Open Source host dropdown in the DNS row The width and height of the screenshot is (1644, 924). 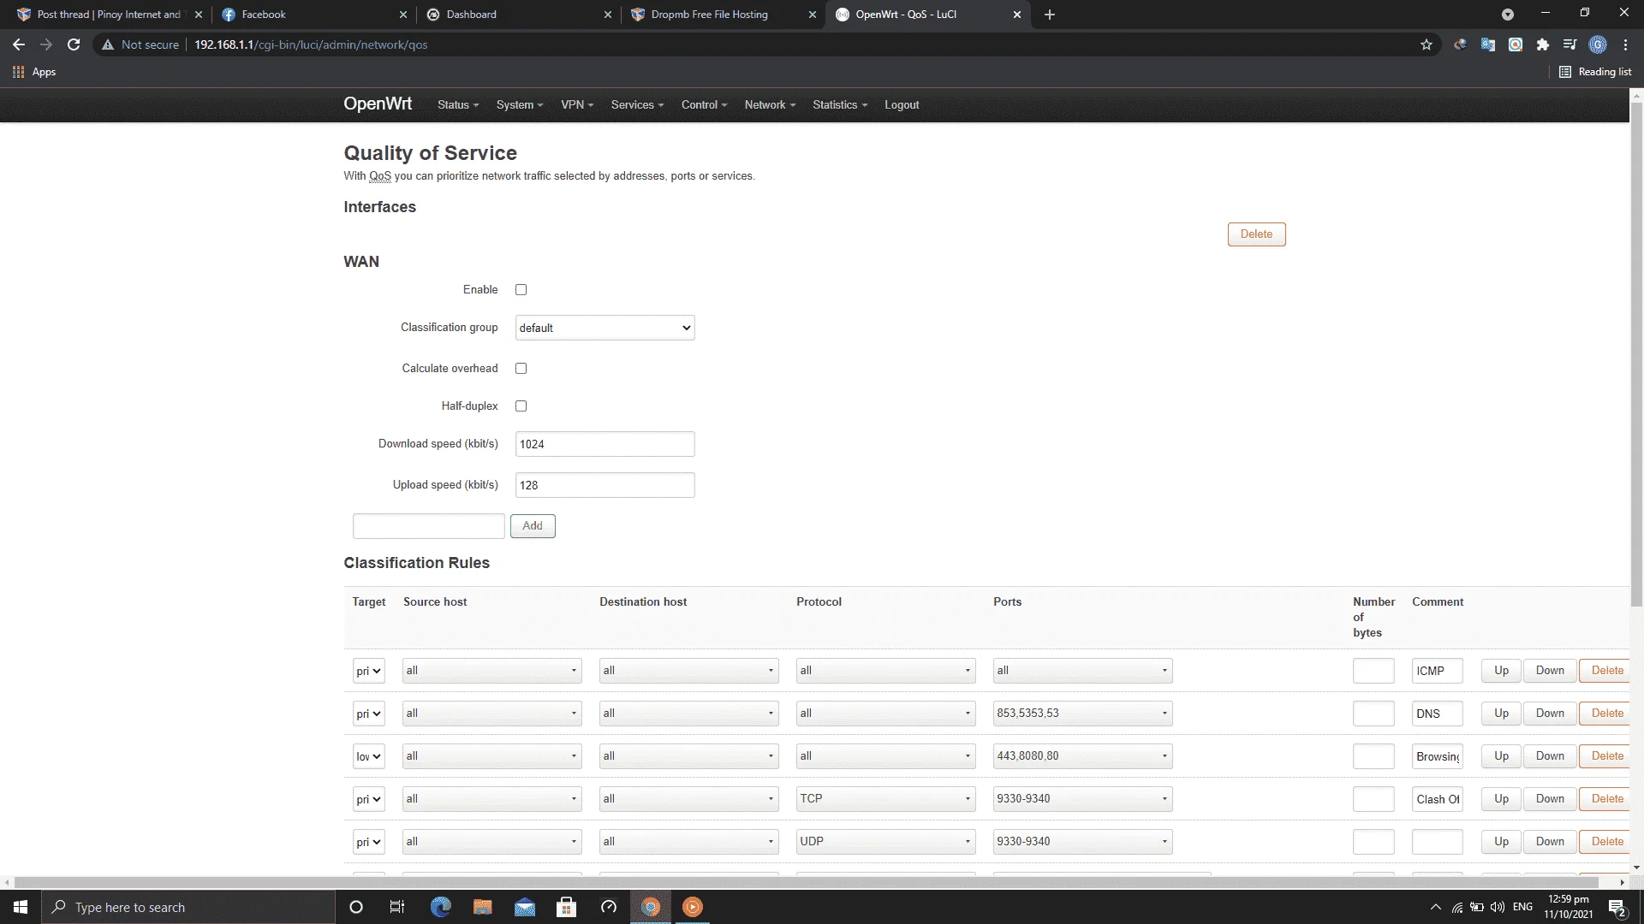point(492,714)
